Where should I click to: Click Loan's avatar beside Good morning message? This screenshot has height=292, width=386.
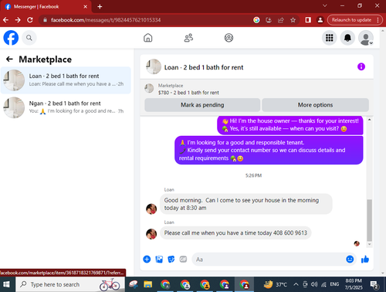click(151, 209)
